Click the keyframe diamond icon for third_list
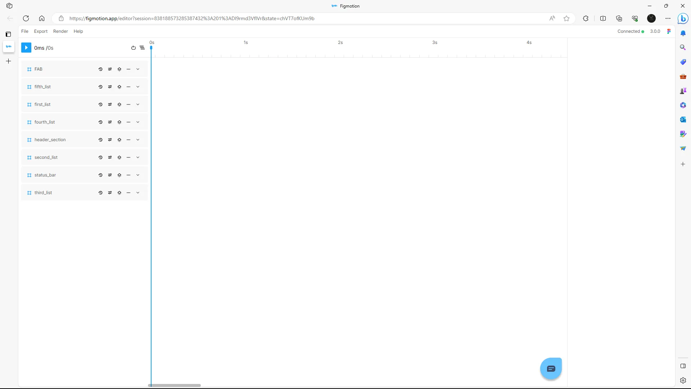This screenshot has width=691, height=389. (x=119, y=193)
